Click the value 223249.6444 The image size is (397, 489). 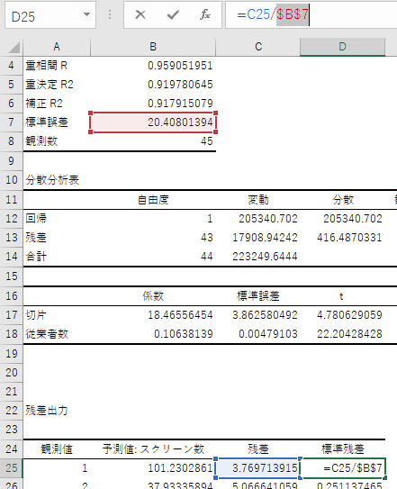[265, 257]
